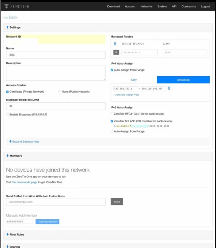Click the ZeroTier logo
Image resolution: width=216 pixels, height=248 pixels.
coord(17,6)
